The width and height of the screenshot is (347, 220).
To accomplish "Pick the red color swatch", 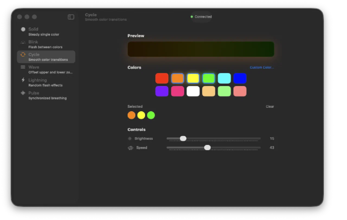I will pos(162,78).
